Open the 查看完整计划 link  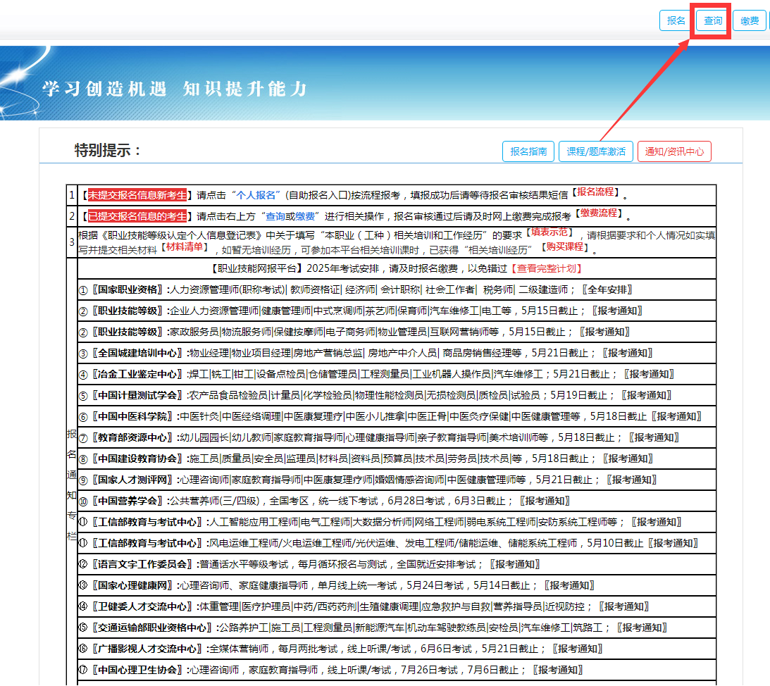[x=547, y=268]
